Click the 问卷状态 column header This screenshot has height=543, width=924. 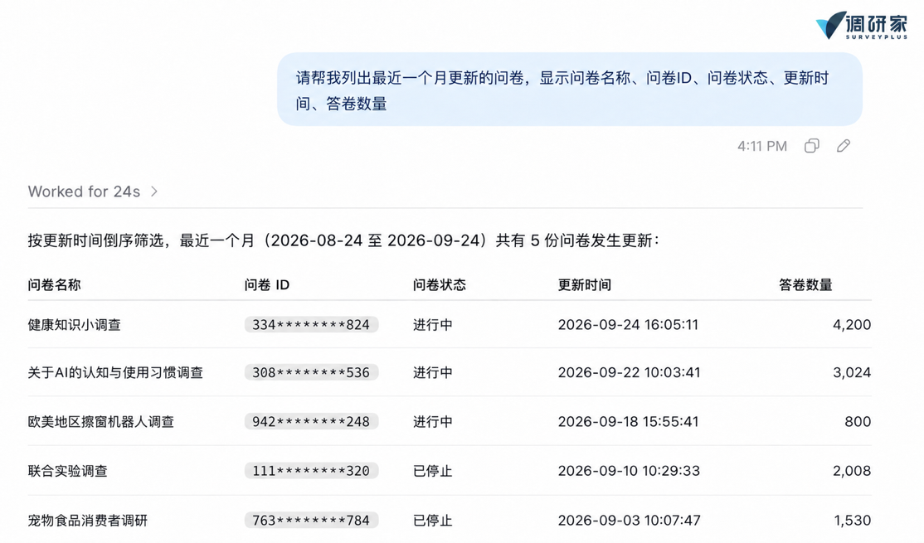[439, 285]
